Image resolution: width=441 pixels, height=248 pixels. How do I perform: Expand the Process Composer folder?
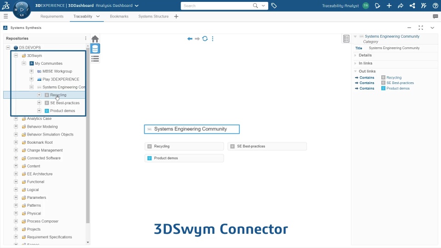tap(16, 221)
